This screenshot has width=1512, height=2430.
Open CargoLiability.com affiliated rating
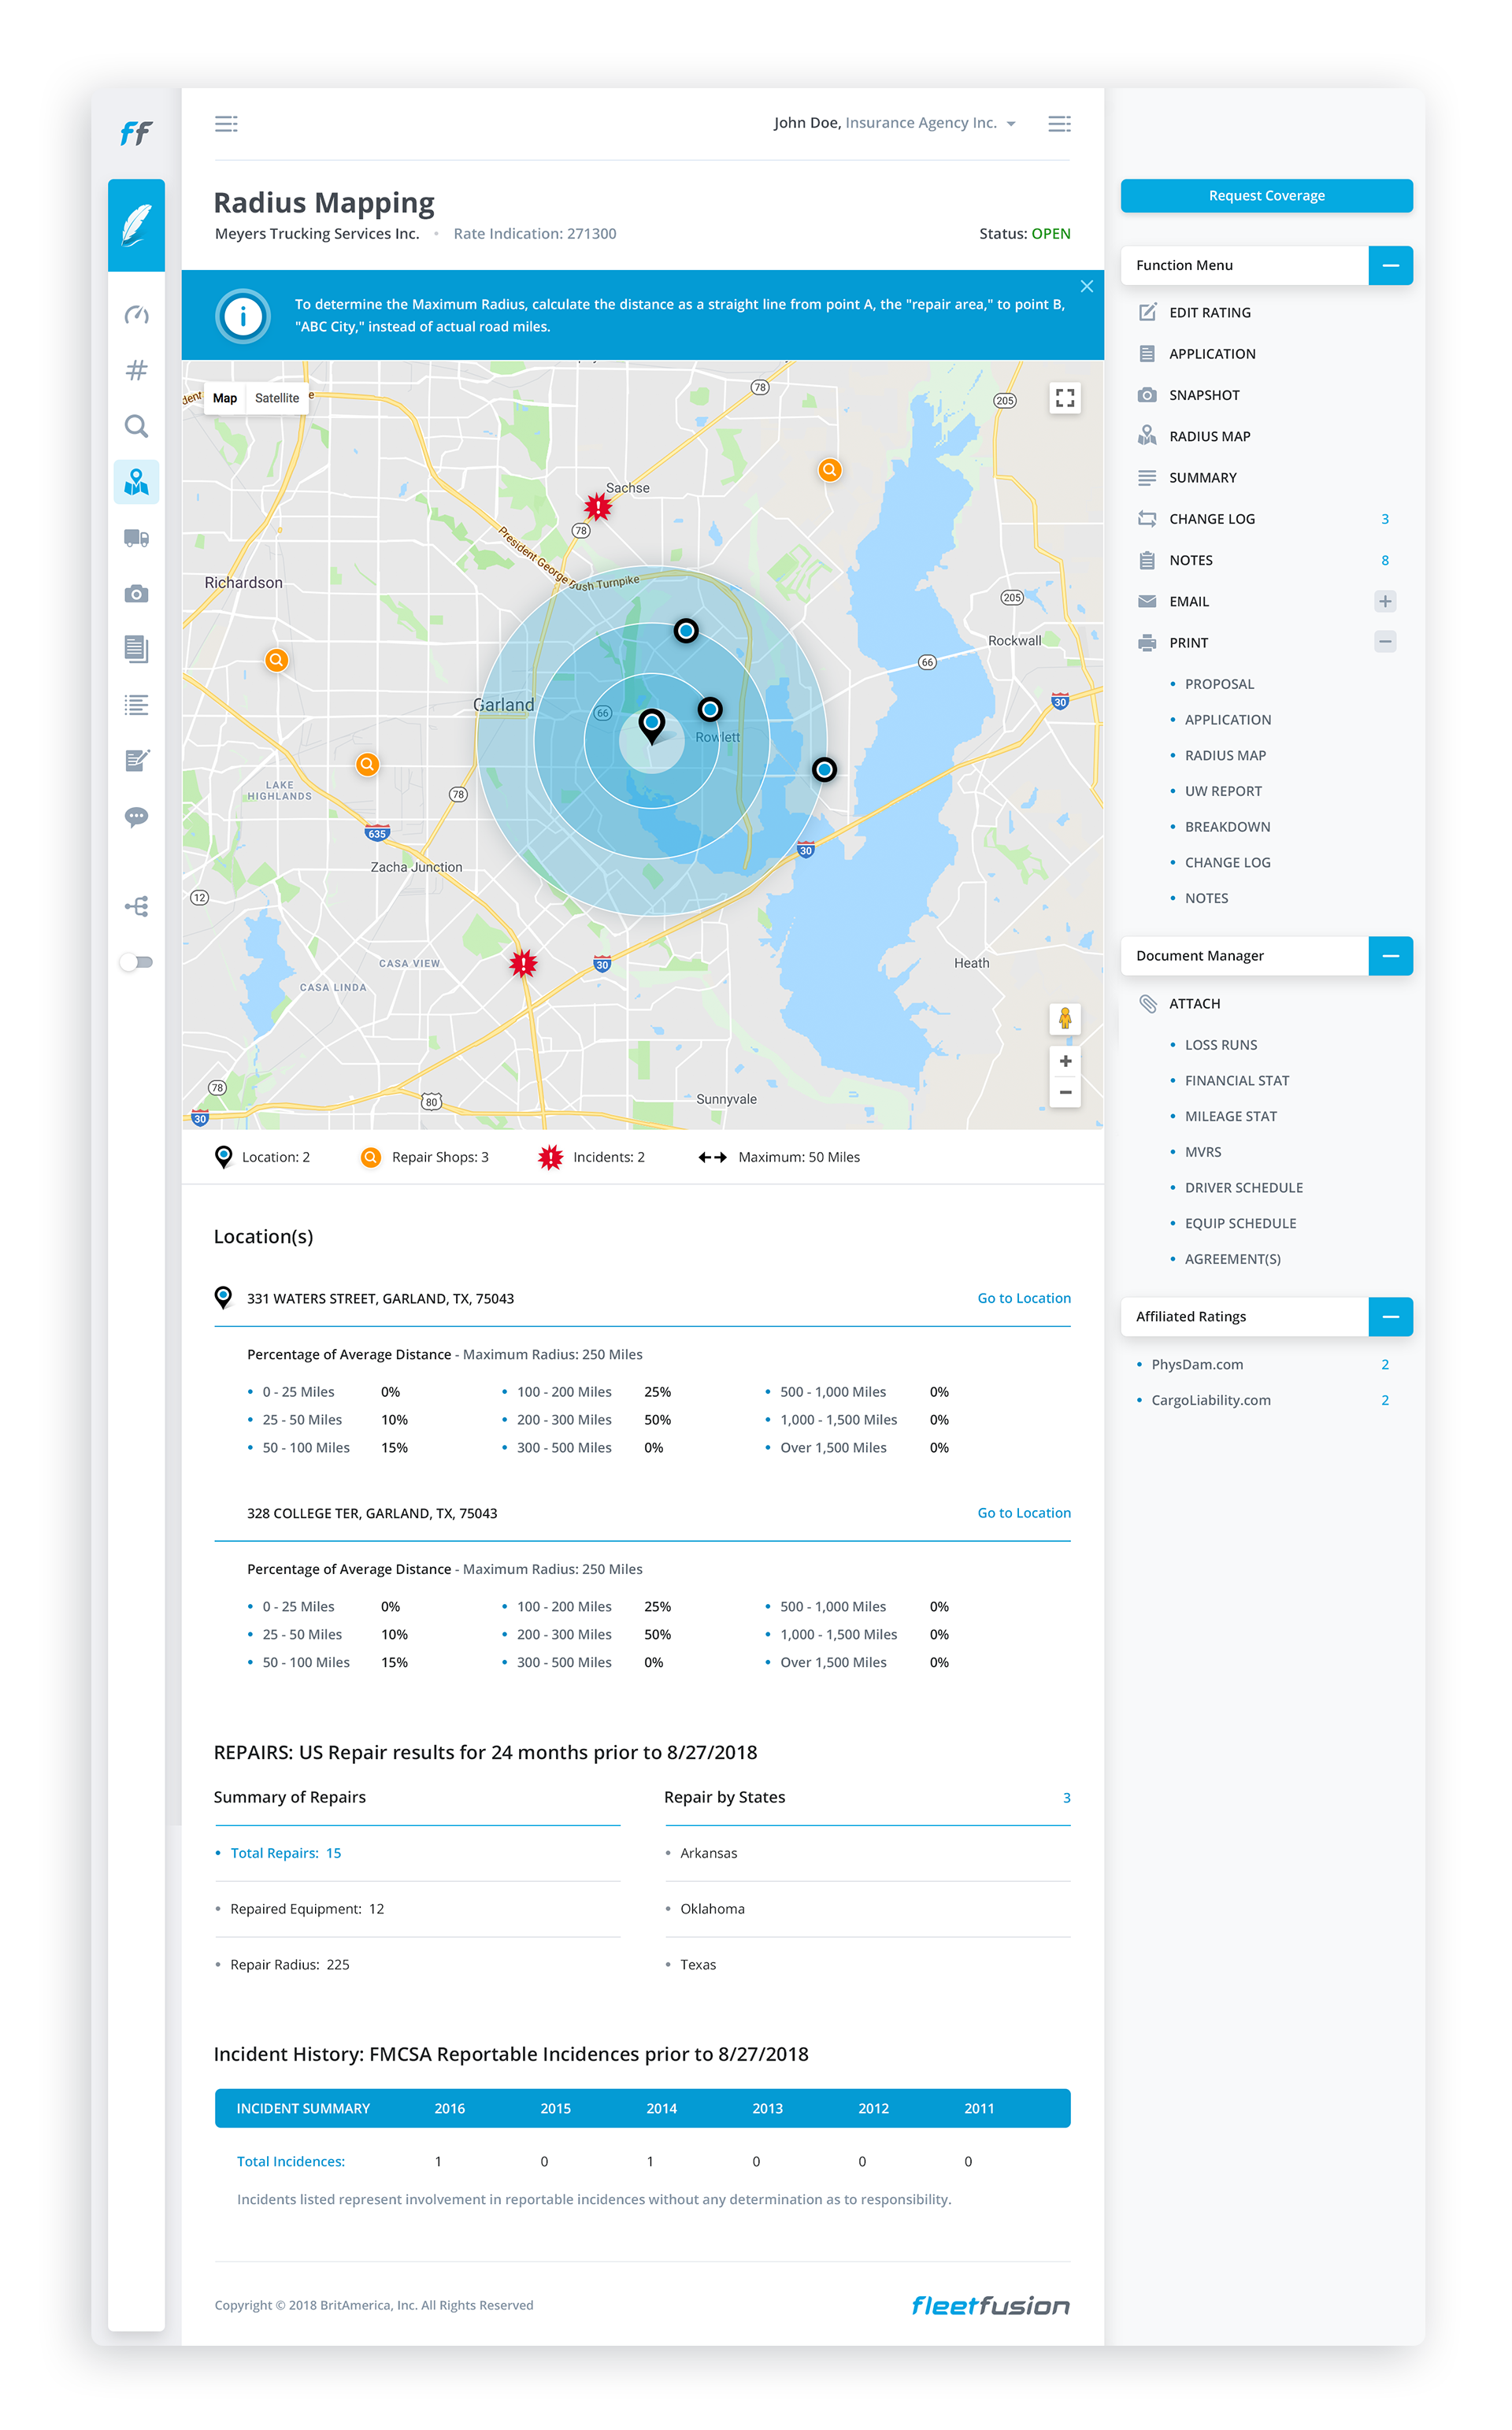click(1211, 1400)
